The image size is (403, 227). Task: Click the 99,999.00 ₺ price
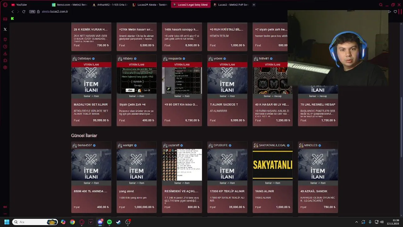click(x=101, y=120)
